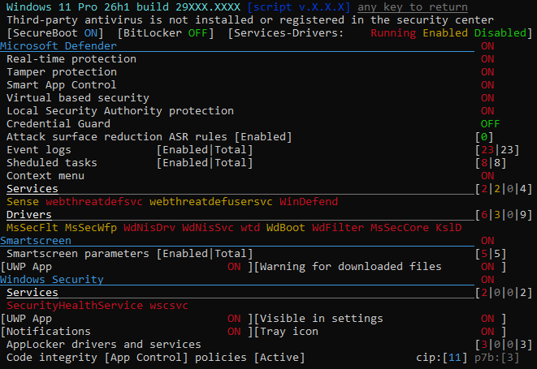Click the WdBoot driver name
The height and width of the screenshot is (369, 537).
(x=286, y=228)
